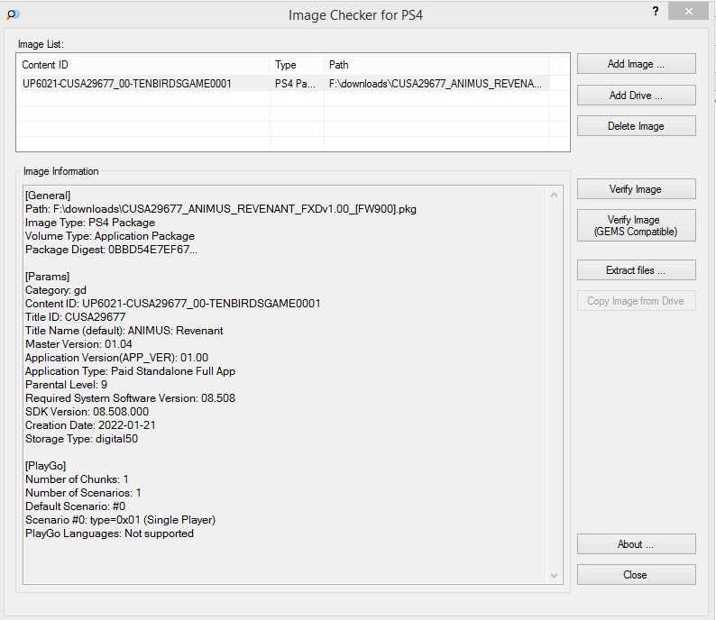Click 'Application Version(APP_VER): 01.00' line
Screen dimensions: 716x620
click(116, 358)
